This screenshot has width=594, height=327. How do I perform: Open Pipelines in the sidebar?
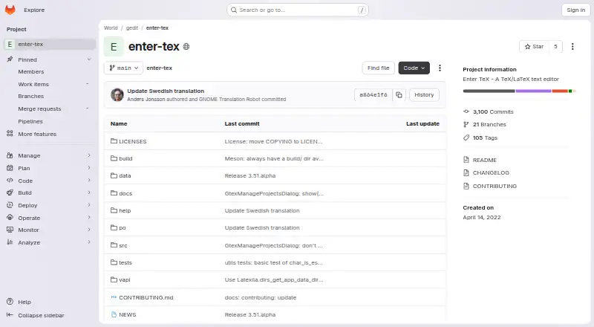coord(30,121)
